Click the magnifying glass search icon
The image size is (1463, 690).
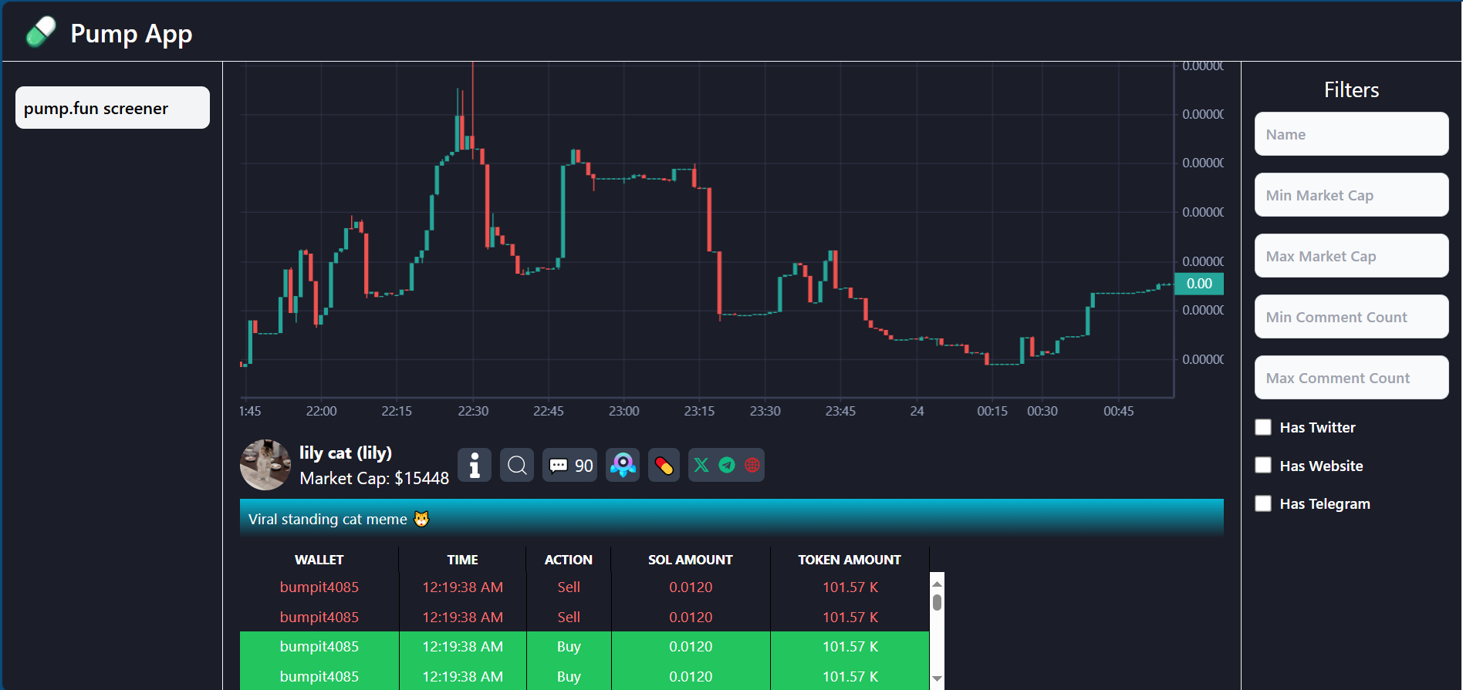(x=517, y=466)
